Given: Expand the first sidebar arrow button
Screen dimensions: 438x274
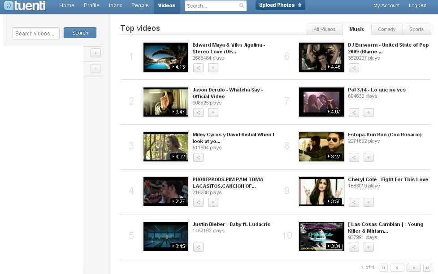Looking at the screenshot, I should [95, 53].
